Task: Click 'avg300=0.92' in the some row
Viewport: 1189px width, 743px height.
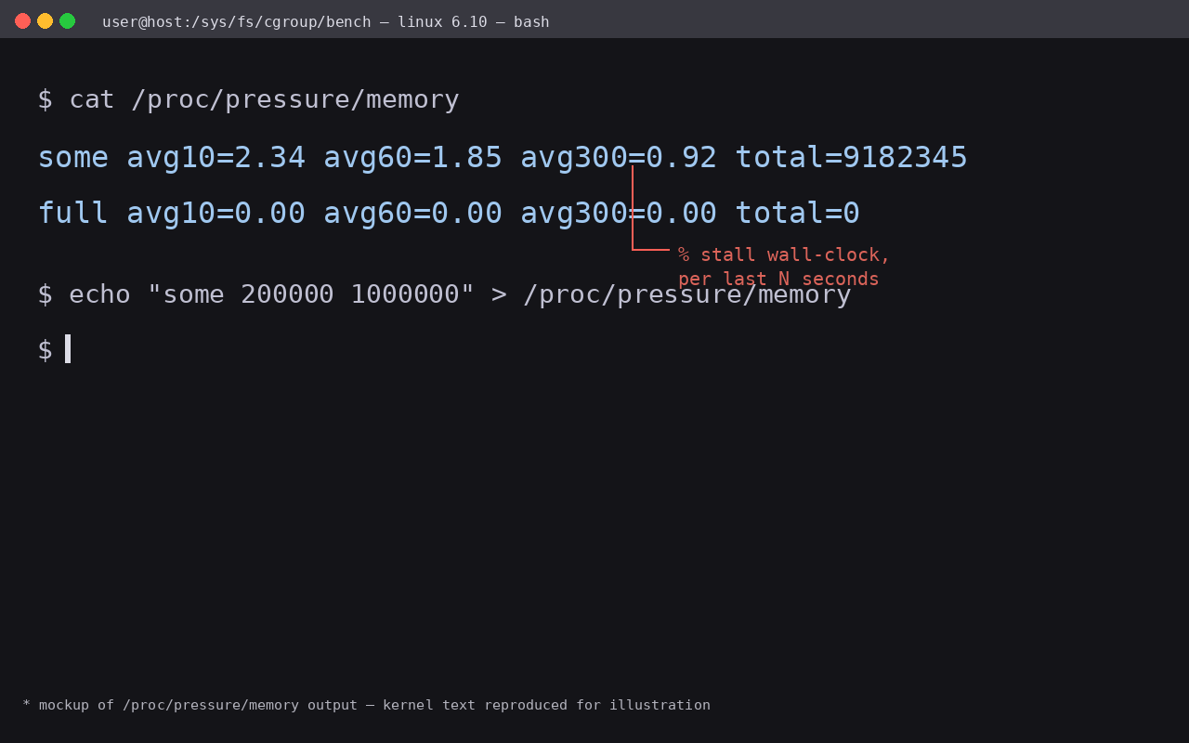Action: 619,157
